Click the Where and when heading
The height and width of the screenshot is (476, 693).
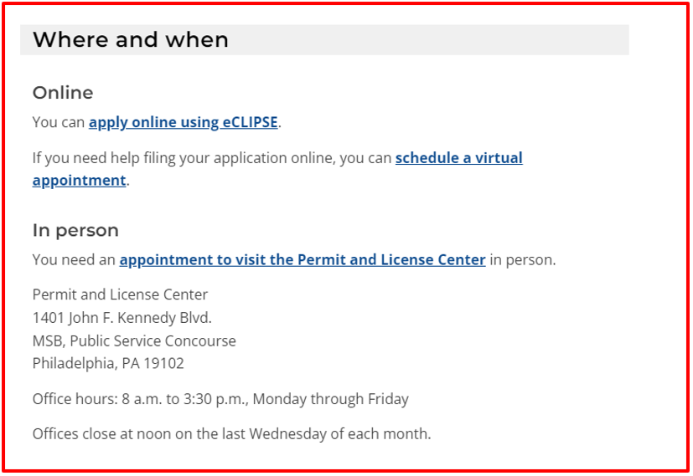(131, 39)
